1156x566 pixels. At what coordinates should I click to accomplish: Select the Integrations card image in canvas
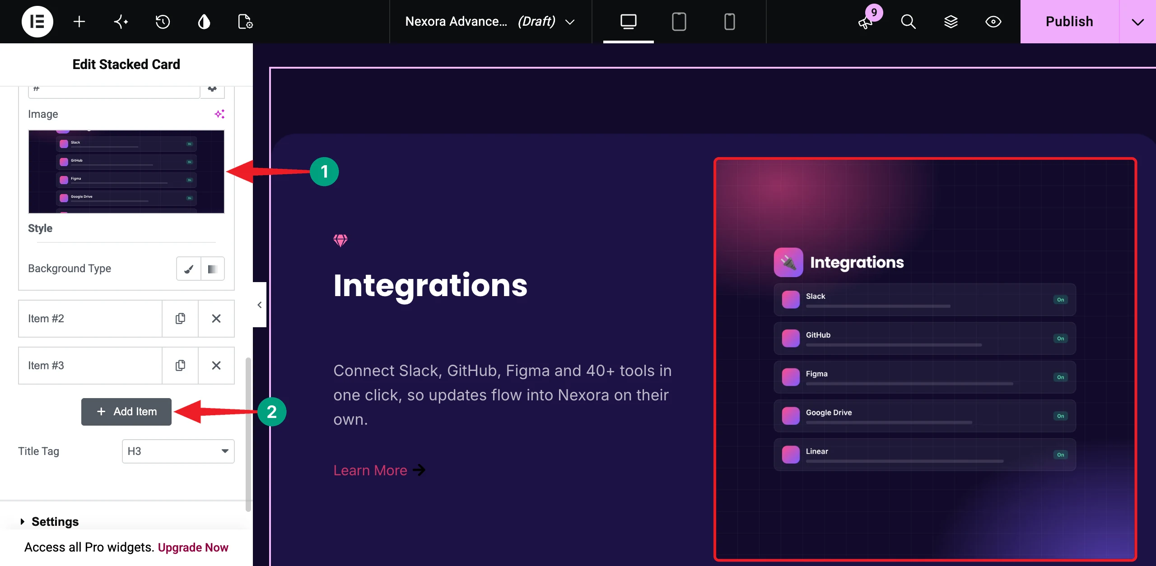tap(925, 359)
